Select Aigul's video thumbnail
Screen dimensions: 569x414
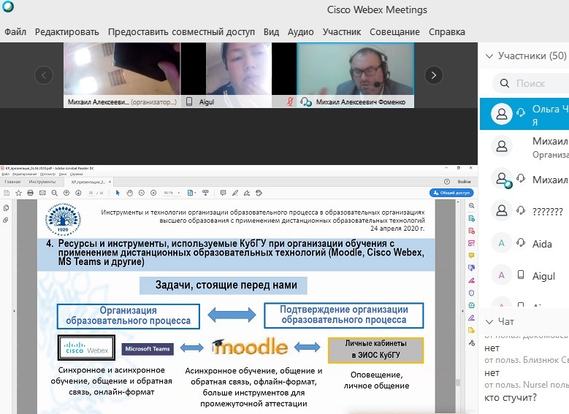tap(239, 75)
